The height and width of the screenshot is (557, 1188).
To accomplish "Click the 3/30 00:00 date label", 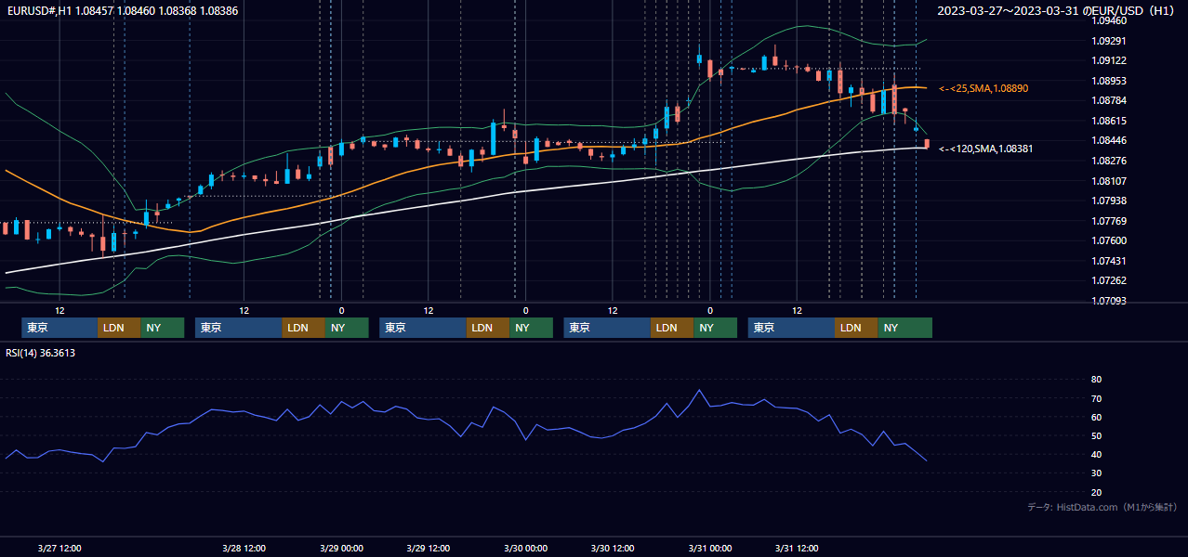I will pos(525,548).
